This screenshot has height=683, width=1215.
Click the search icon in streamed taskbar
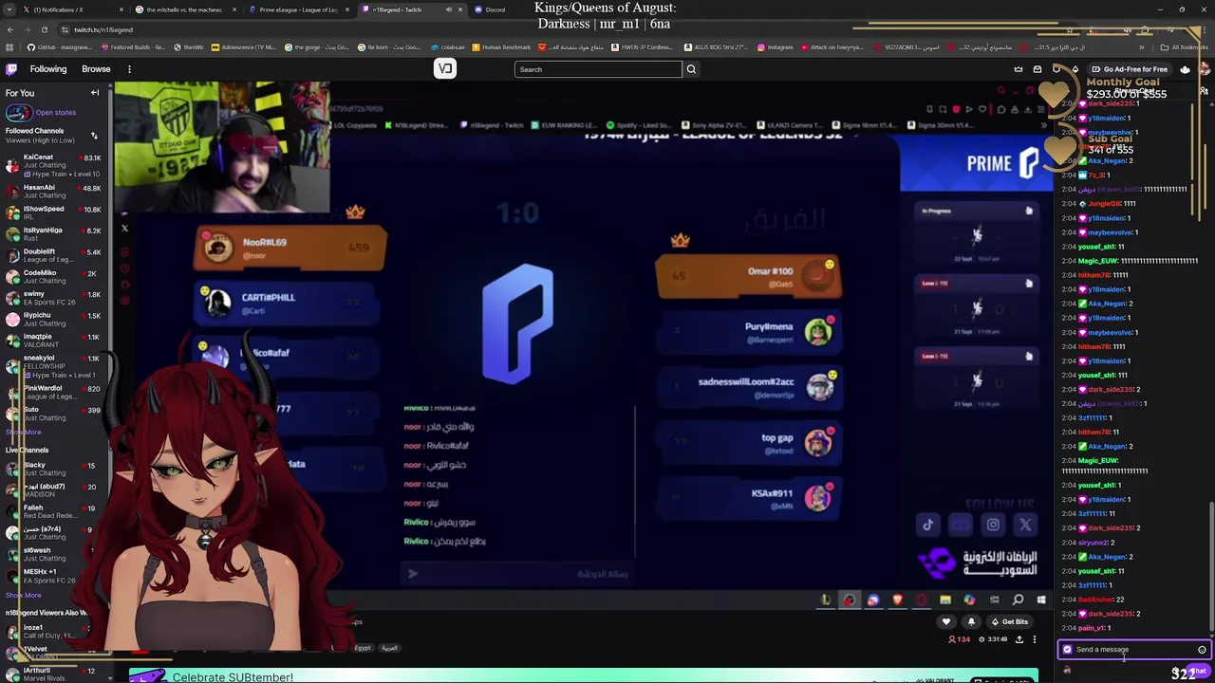point(1018,600)
